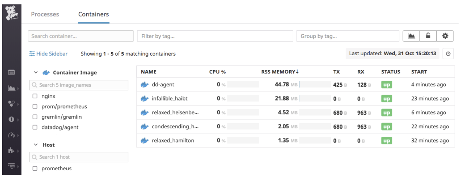Collapse the Host facet section
The image size is (463, 182).
tap(36, 145)
